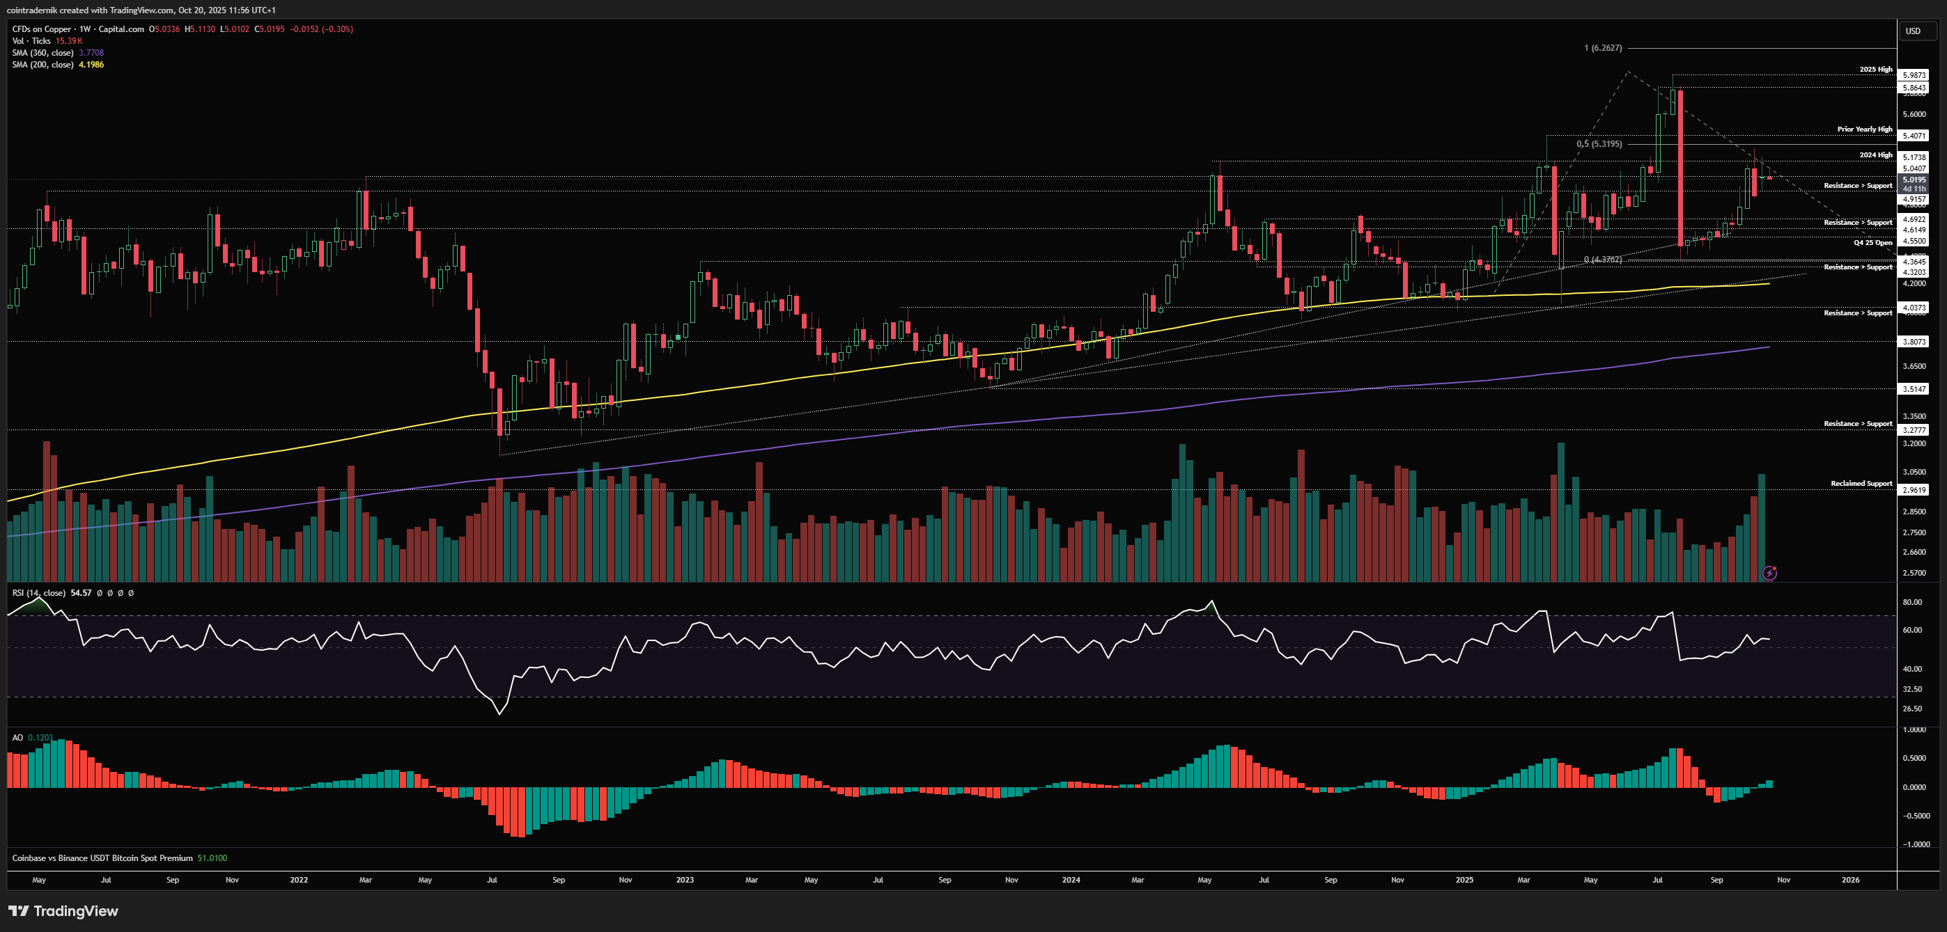Select the yellow SMA 200 value 4.1986
Viewport: 1947px width, 932px height.
91,65
